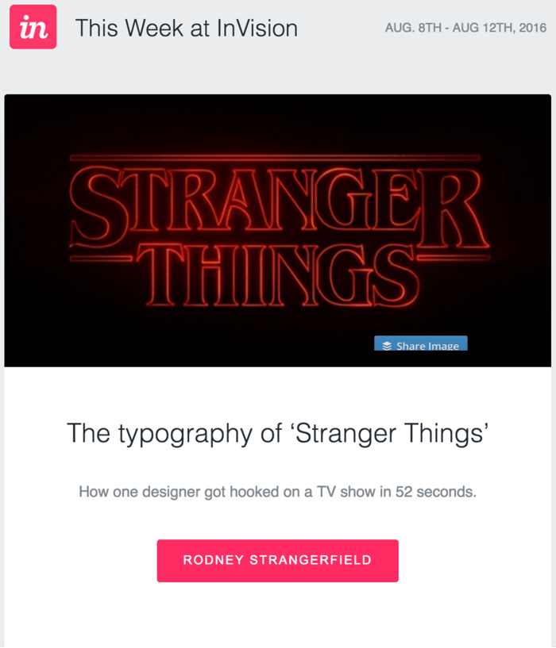Click the Aug. 8th – Aug 12th date range
556x648 pixels.
pos(465,28)
